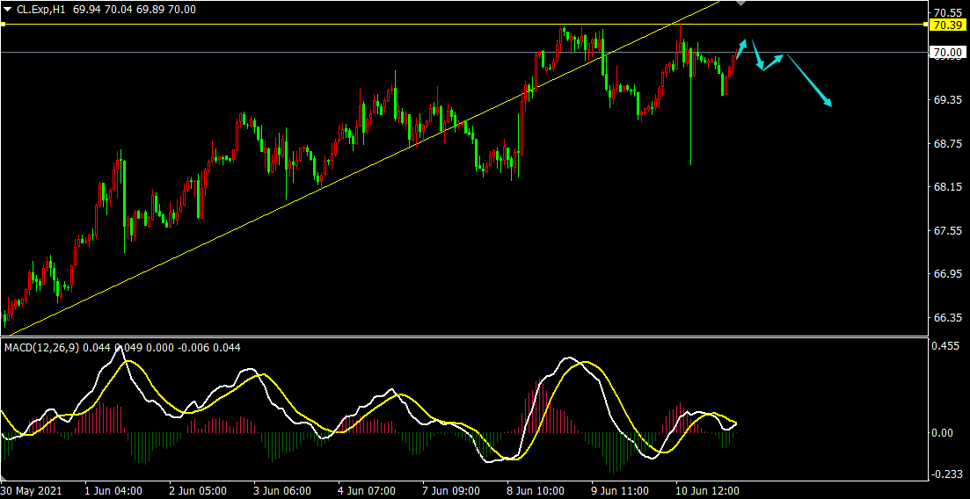Click the 66.35 price axis label

point(947,317)
